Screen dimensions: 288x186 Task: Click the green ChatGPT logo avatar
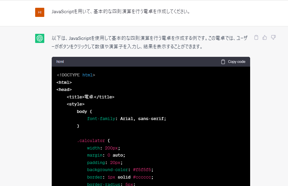click(40, 38)
